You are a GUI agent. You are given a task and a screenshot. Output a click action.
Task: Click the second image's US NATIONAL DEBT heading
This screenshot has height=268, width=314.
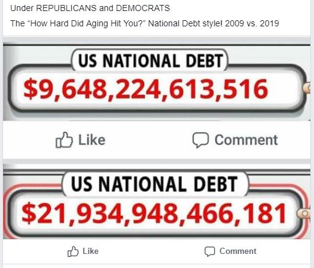point(154,184)
